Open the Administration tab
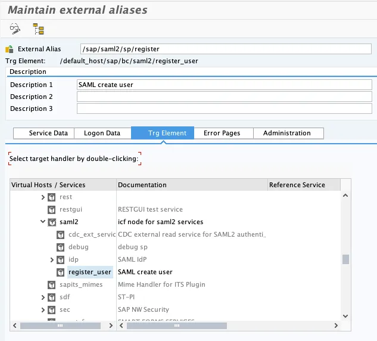 pos(286,133)
